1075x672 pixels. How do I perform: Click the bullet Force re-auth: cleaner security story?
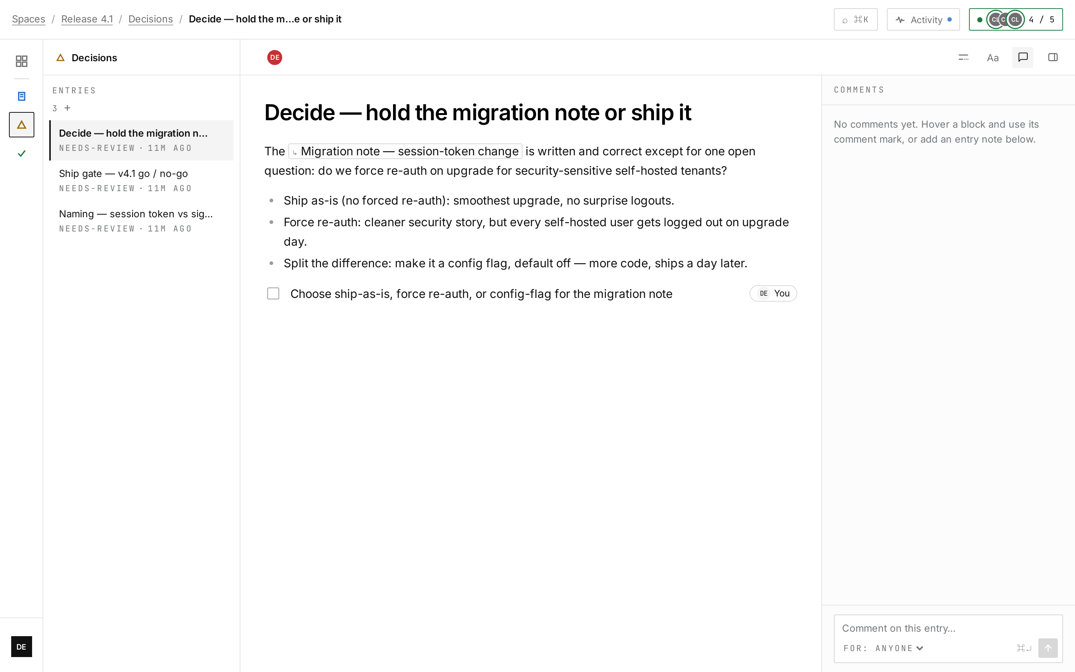coord(536,231)
